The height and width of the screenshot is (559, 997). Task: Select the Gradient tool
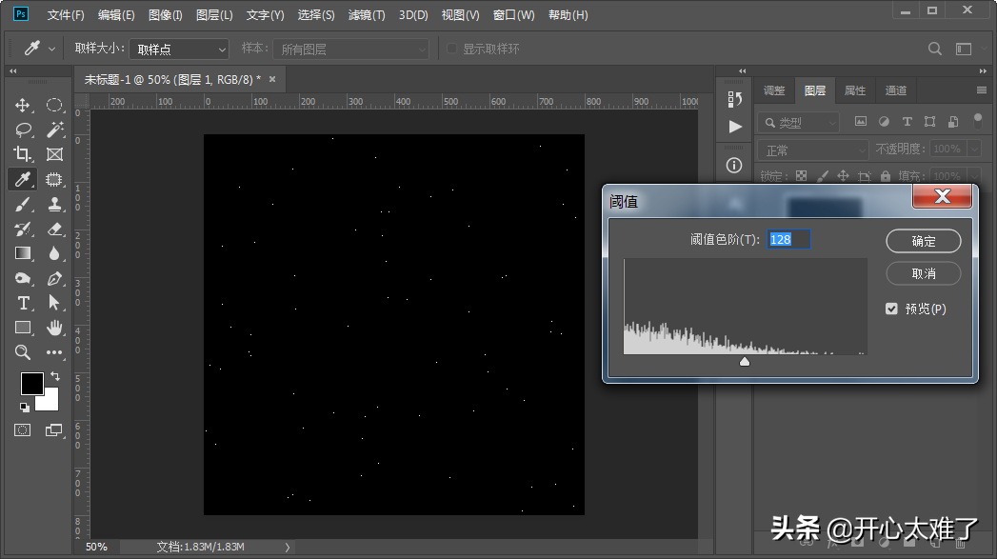23,253
